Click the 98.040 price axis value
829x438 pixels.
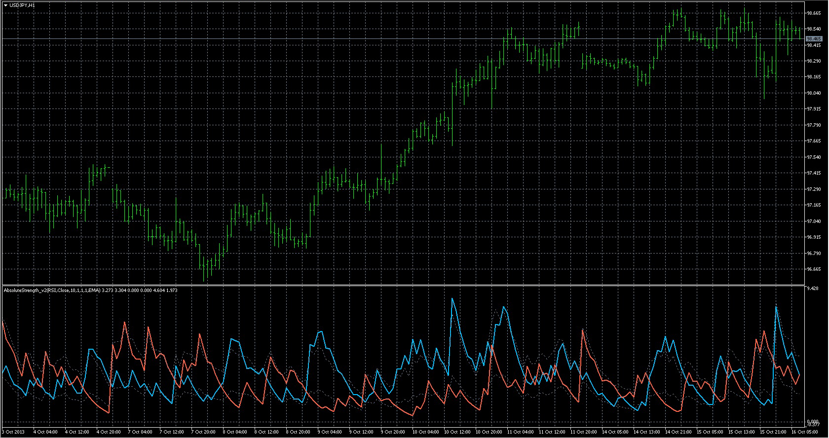[814, 93]
